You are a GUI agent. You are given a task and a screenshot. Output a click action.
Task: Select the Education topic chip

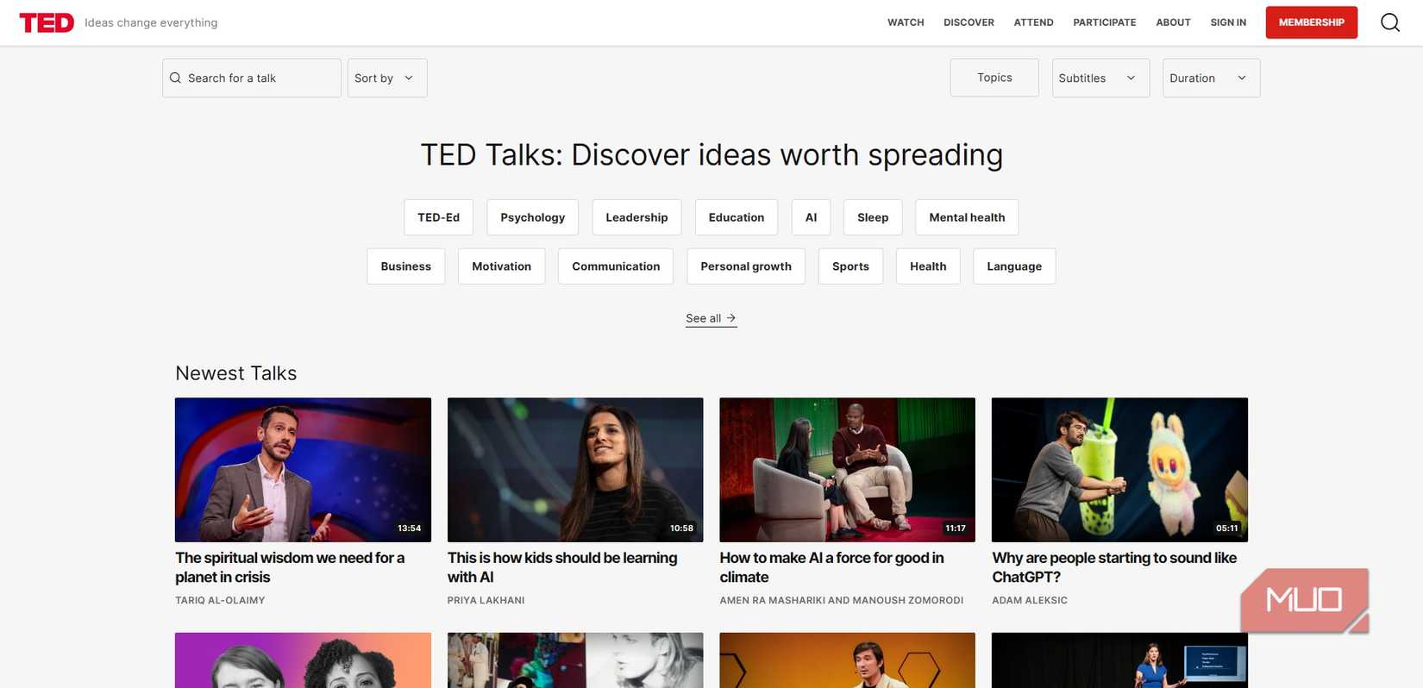coord(736,217)
